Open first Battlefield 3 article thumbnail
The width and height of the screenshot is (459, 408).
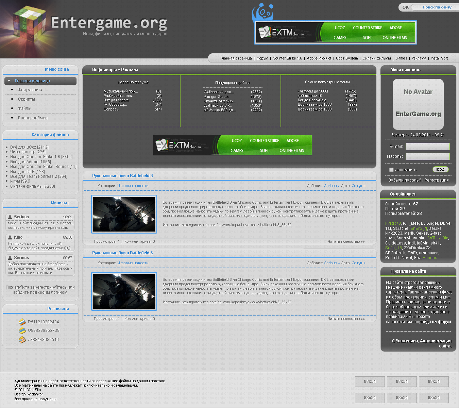pos(124,214)
